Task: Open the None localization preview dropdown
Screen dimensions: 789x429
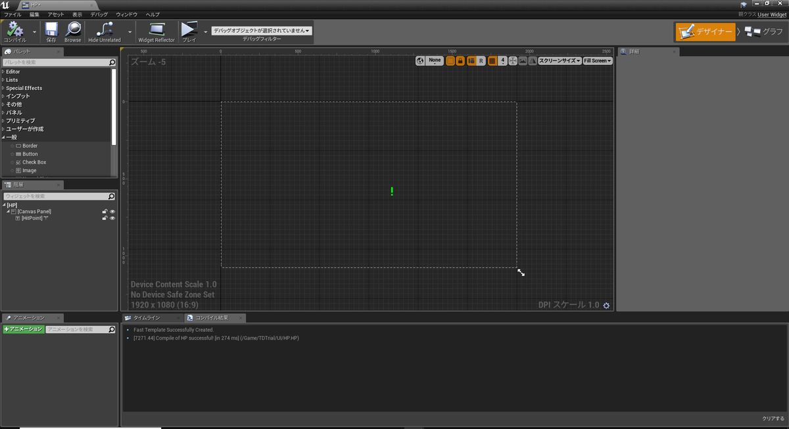Action: (435, 60)
